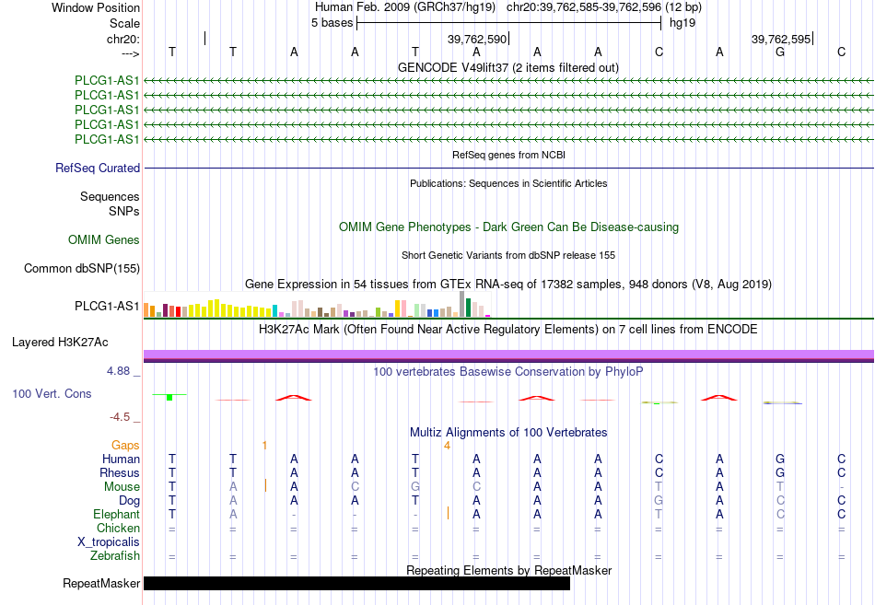This screenshot has width=875, height=605.
Task: Select the Human alignment row label
Action: click(121, 460)
